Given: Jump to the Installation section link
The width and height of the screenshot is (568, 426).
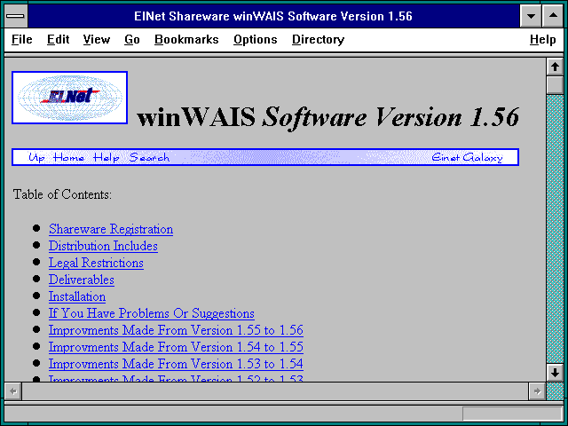Looking at the screenshot, I should click(77, 296).
